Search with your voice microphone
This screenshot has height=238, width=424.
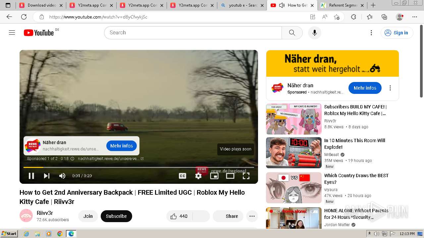pos(315,33)
